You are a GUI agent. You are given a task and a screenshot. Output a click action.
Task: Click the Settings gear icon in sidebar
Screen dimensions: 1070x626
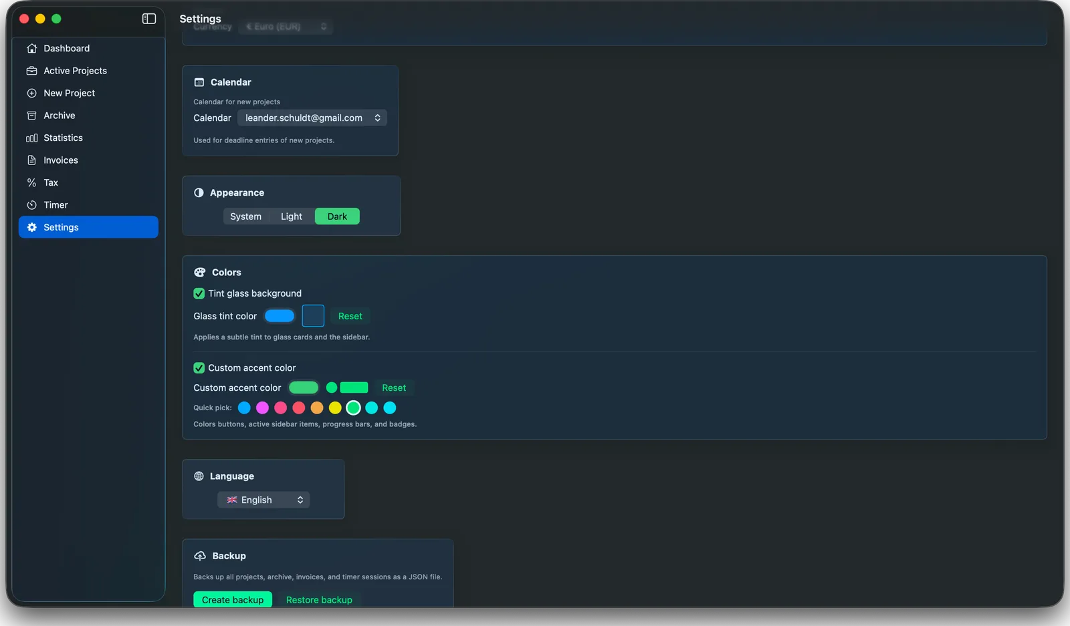31,227
